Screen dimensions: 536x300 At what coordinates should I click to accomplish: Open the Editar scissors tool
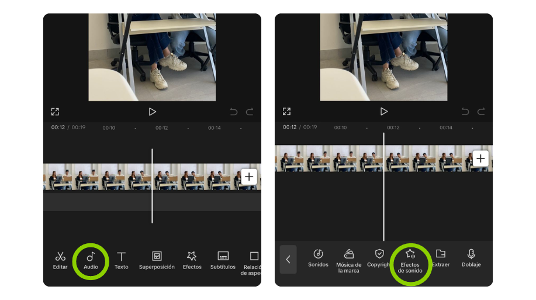(x=60, y=260)
